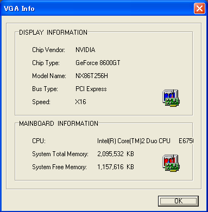Click the Bus Type label
The height and width of the screenshot is (212, 208).
[45, 89]
